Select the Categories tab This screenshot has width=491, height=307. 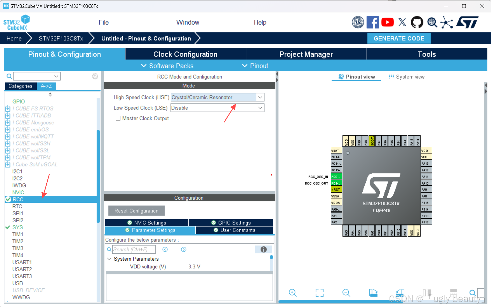(x=20, y=86)
